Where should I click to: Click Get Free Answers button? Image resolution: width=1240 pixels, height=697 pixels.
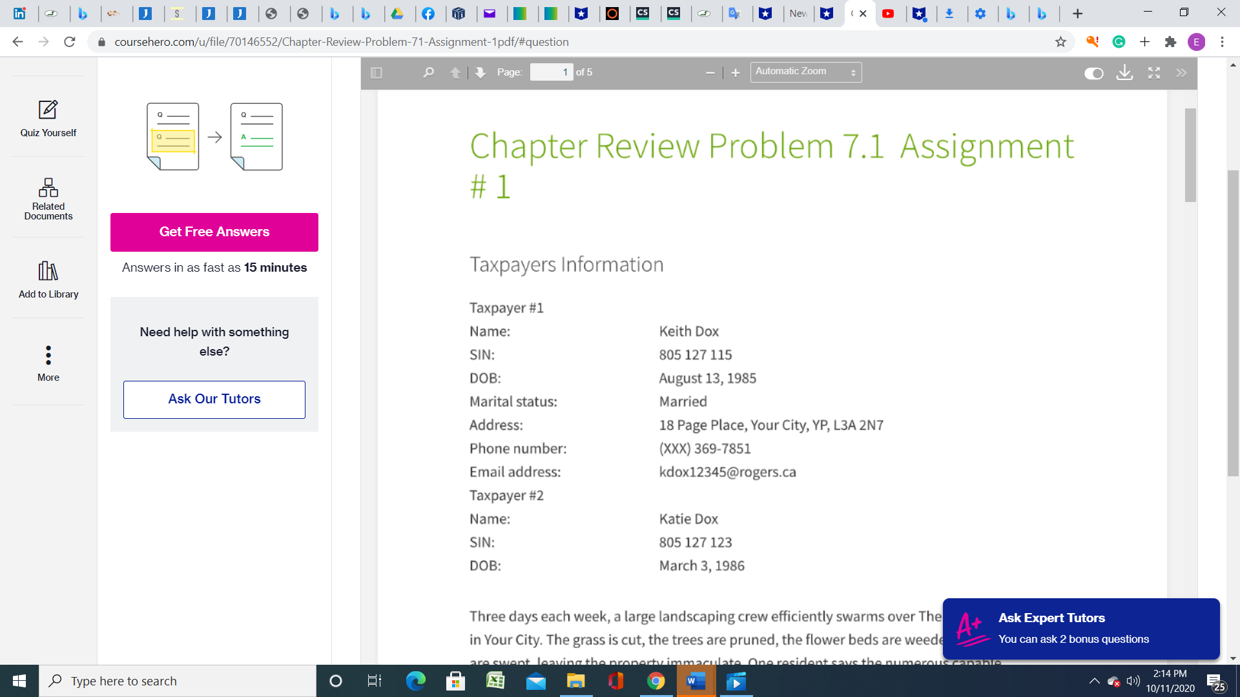point(214,232)
